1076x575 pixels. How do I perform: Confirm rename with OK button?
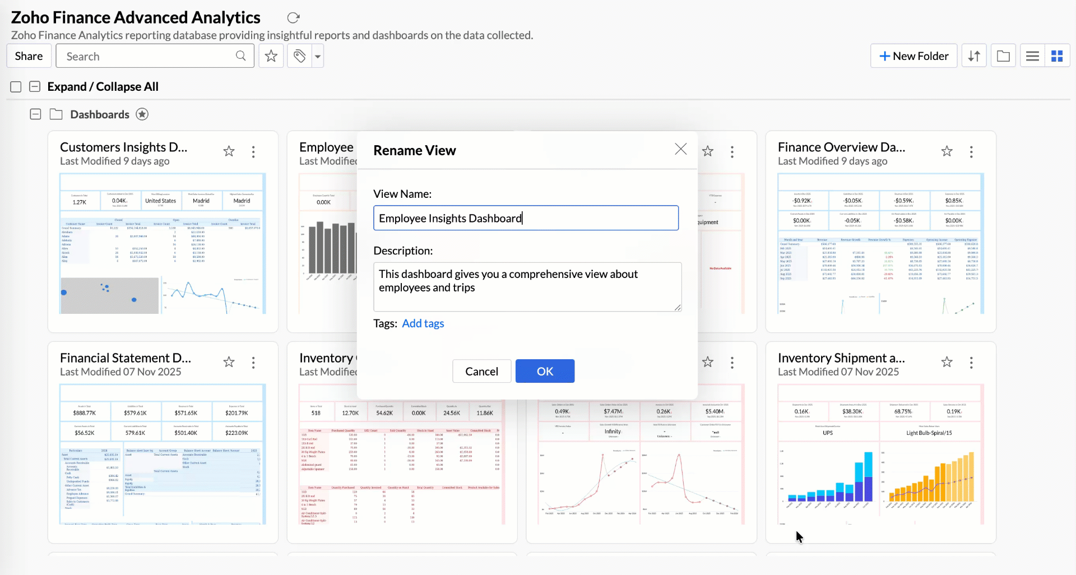tap(545, 371)
